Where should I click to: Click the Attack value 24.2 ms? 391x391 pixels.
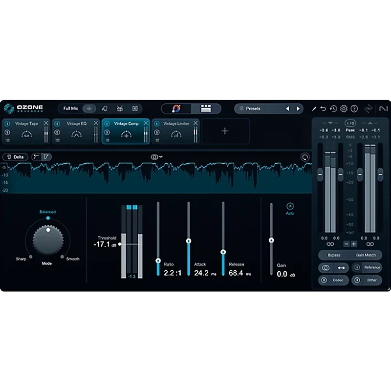(x=205, y=273)
